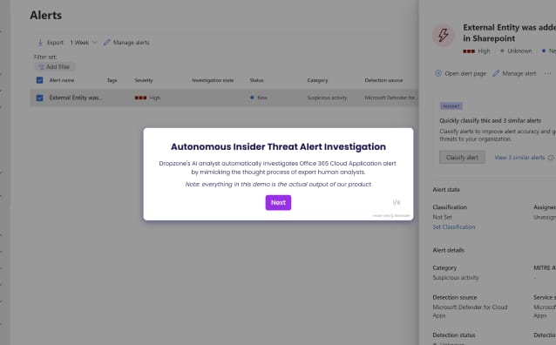The height and width of the screenshot is (345, 556).
Task: Toggle the select-all alerts header checkbox
Action: pyautogui.click(x=40, y=80)
